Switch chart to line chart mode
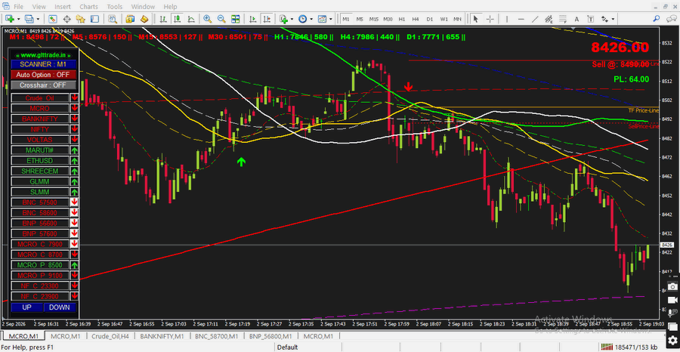This screenshot has width=680, height=352. (191, 19)
